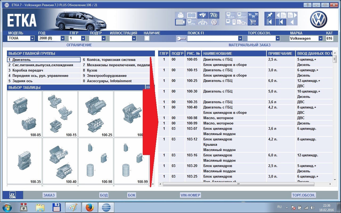Open the DEPOT link icon
Image resolution: width=341 pixels, height=213 pixels.
[x=242, y=15]
